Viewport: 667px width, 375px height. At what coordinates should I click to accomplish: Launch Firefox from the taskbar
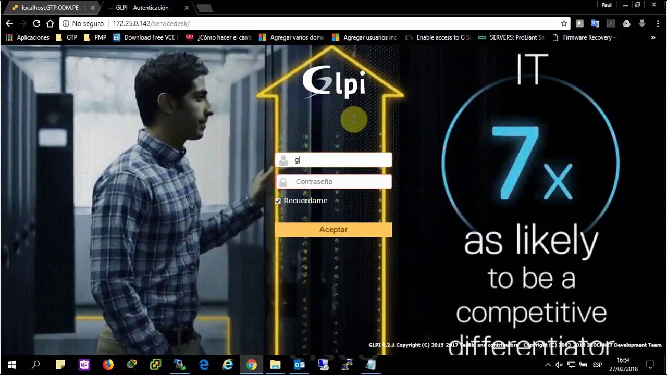coord(108,365)
